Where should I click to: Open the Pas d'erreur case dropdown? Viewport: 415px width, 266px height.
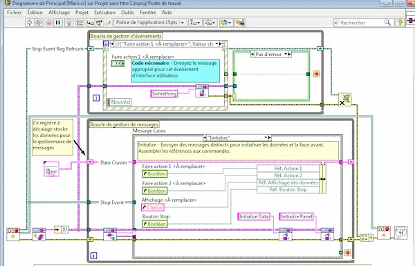286,54
